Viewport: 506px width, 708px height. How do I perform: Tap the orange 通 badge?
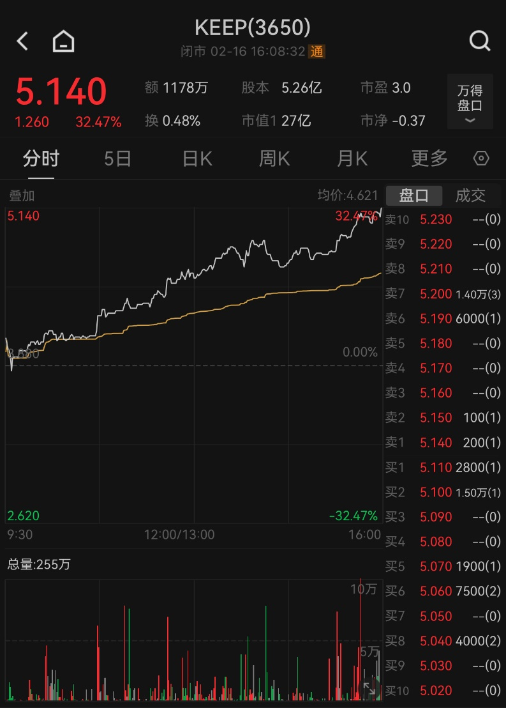coord(316,52)
